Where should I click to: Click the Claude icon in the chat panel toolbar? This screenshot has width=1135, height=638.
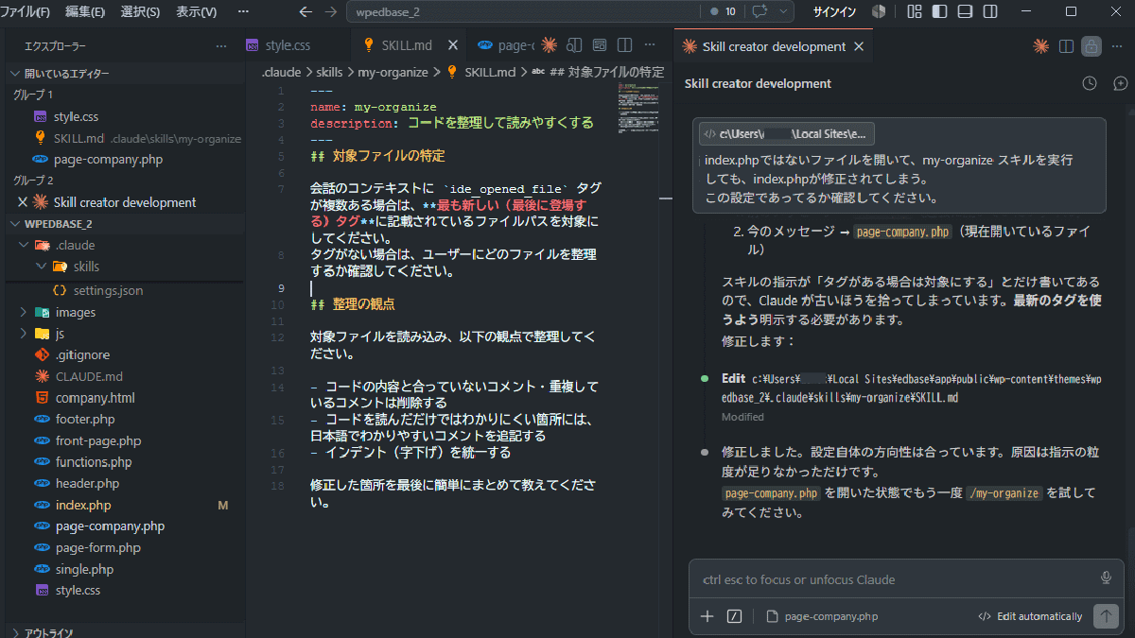(x=1041, y=46)
